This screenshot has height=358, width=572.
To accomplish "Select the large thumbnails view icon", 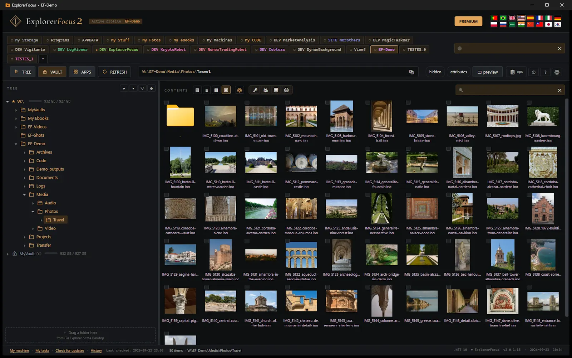I will 226,90.
